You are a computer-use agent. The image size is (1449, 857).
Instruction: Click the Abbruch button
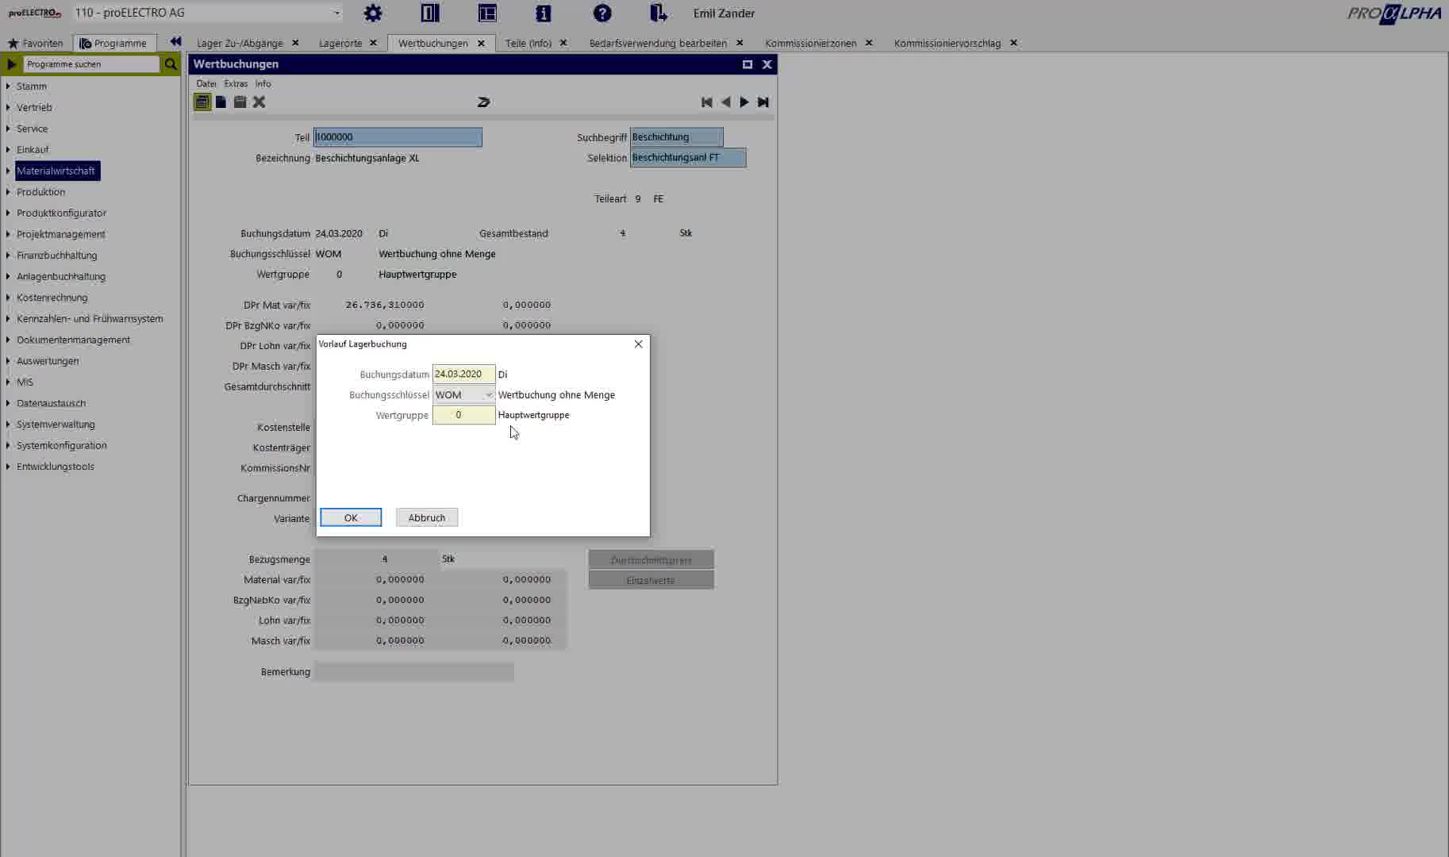coord(427,517)
